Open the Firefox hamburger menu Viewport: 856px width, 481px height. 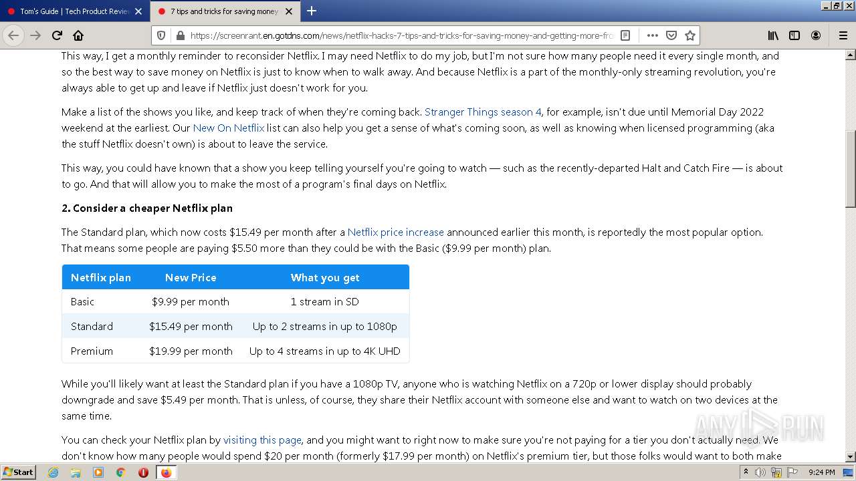[x=843, y=35]
